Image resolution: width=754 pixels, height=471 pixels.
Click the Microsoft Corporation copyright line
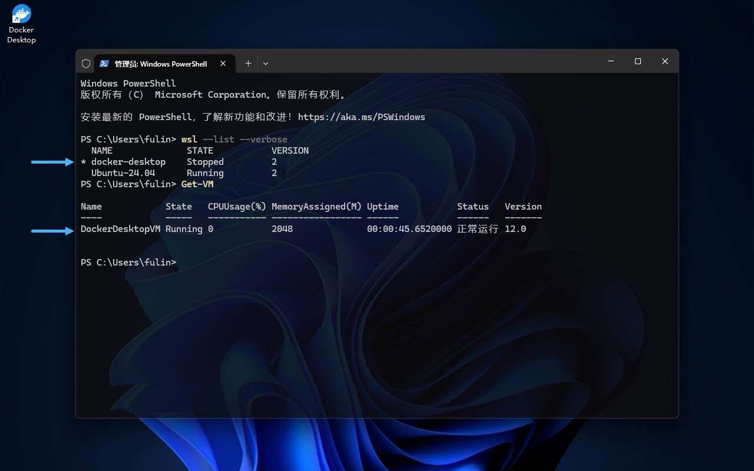[x=213, y=95]
